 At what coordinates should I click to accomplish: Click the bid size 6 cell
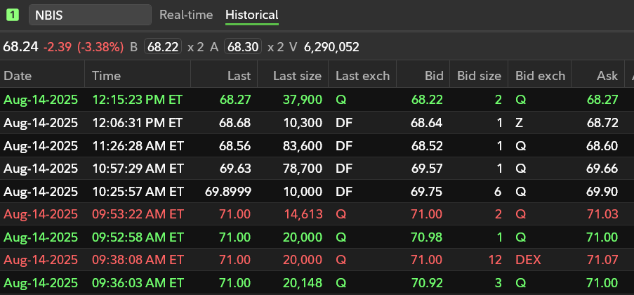click(x=498, y=191)
